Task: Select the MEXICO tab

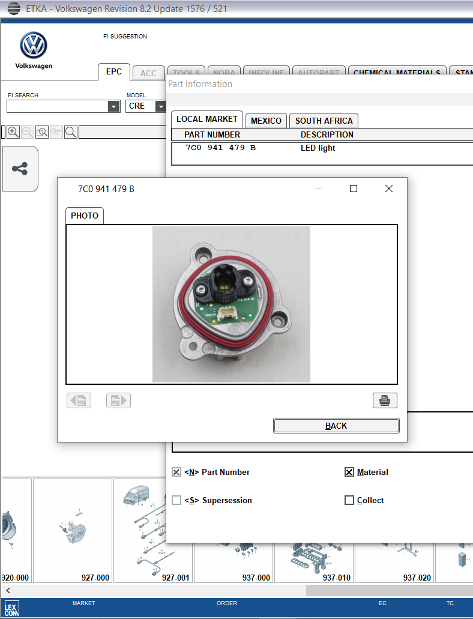Action: 266,121
